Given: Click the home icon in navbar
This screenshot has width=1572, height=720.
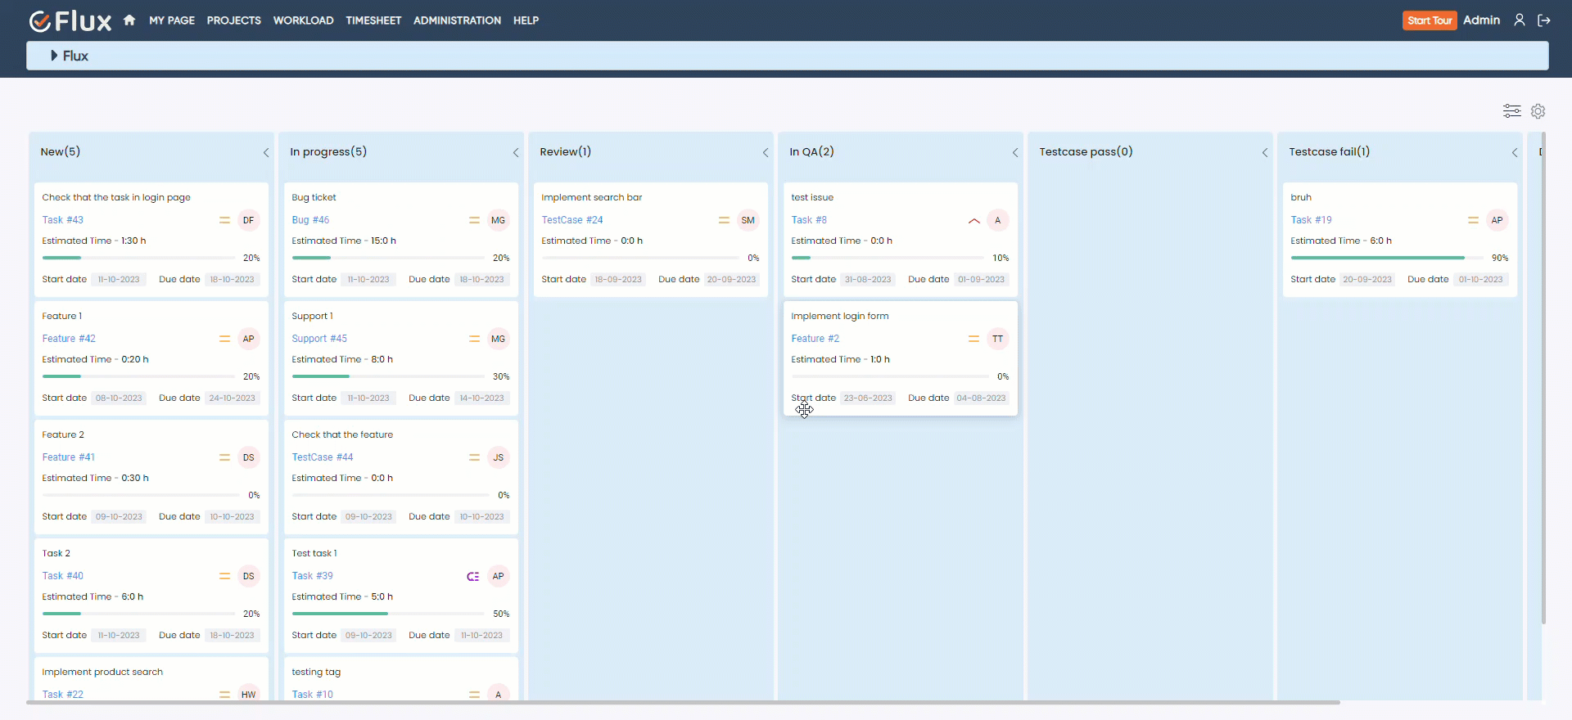Looking at the screenshot, I should (129, 20).
